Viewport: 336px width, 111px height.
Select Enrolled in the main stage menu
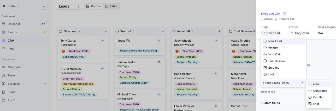[x=284, y=68]
